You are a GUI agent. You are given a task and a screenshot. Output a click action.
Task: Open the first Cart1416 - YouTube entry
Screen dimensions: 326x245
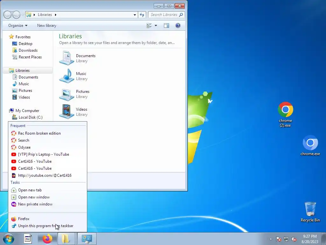(x=47, y=161)
